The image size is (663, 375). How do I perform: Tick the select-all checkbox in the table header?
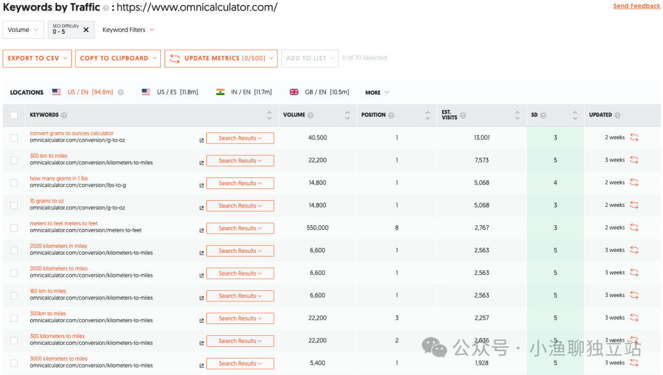click(14, 115)
